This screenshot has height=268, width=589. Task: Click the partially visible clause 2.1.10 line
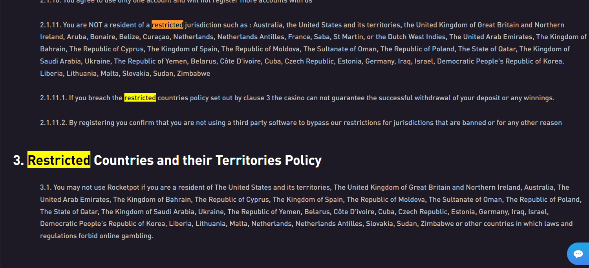[x=176, y=2]
